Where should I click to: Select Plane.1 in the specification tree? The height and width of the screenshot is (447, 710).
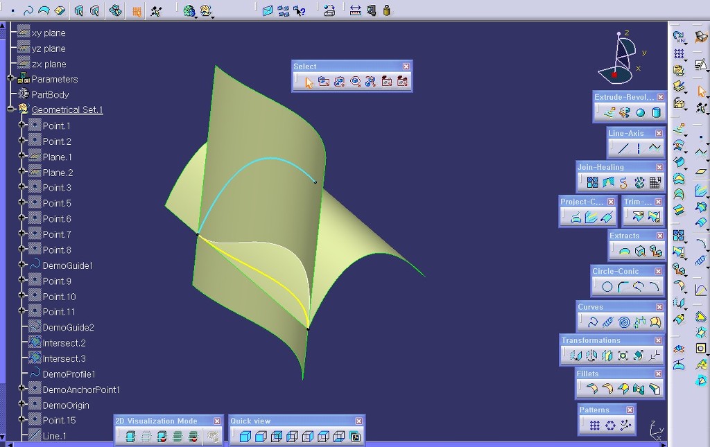[x=57, y=157]
